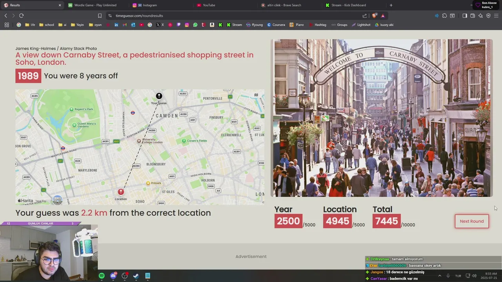Open the notepad app on taskbar
502x282 pixels.
click(147, 276)
